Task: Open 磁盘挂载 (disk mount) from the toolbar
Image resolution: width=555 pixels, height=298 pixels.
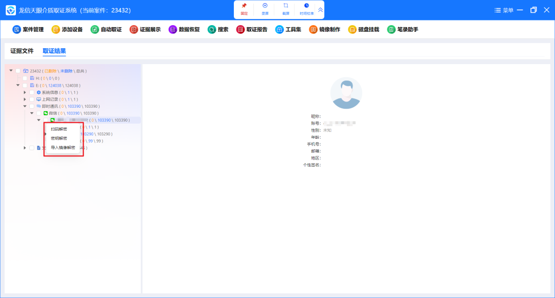Action: pos(363,30)
